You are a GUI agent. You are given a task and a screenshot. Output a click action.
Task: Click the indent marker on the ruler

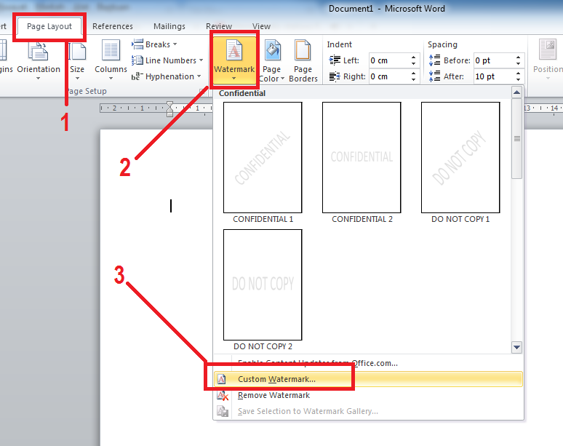coord(169,109)
